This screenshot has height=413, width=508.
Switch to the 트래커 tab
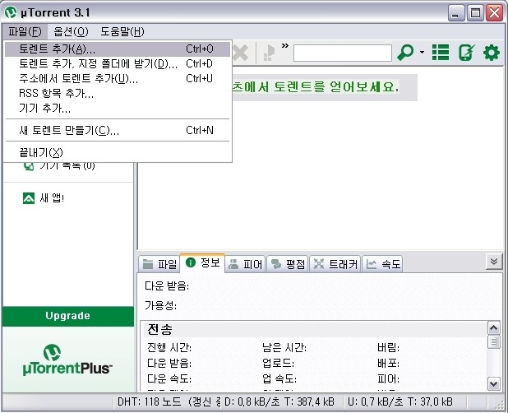tap(335, 264)
